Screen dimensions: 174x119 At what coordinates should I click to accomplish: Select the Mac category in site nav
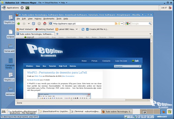click(x=44, y=66)
